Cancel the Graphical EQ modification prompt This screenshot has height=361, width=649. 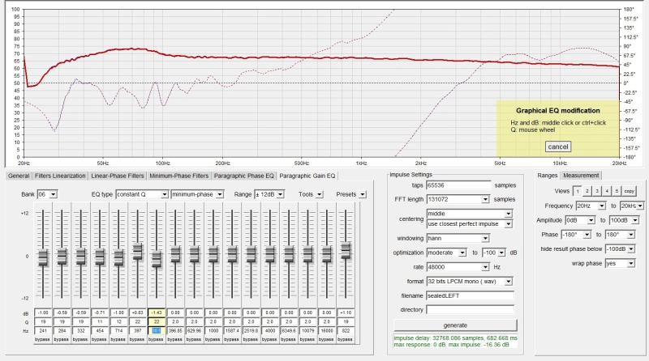(558, 147)
